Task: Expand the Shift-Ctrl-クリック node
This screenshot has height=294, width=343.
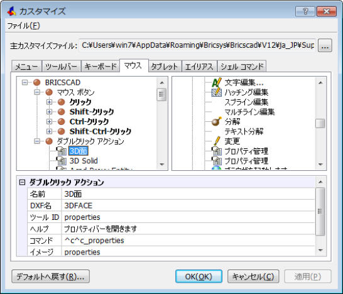Action: click(x=49, y=131)
